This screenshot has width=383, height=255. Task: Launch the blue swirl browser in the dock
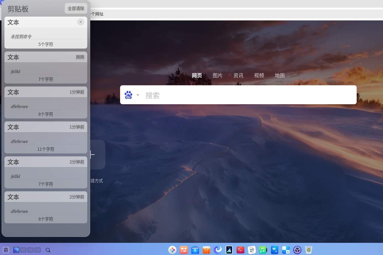click(218, 250)
